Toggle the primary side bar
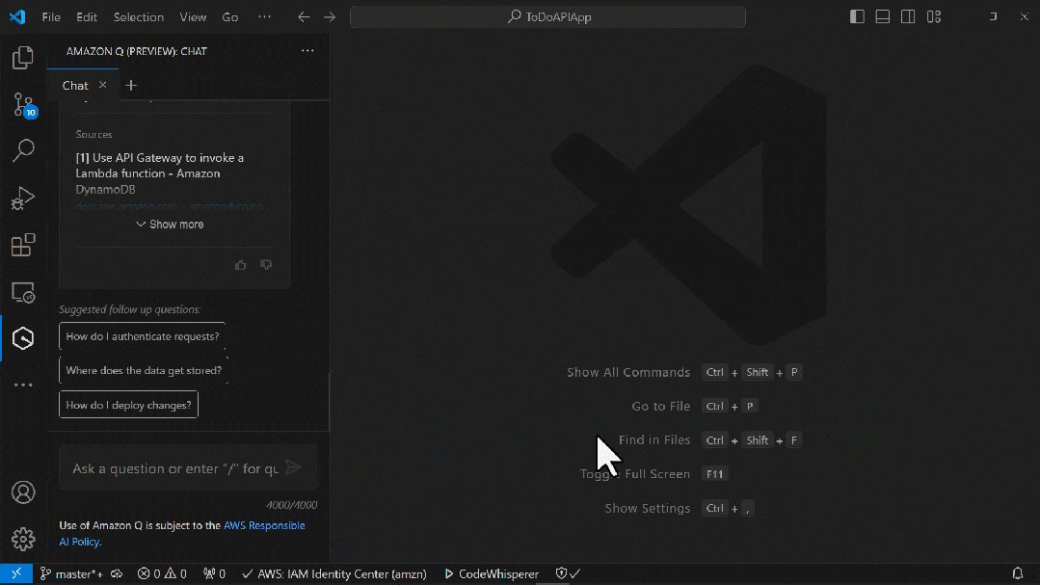Image resolution: width=1040 pixels, height=585 pixels. 857,16
